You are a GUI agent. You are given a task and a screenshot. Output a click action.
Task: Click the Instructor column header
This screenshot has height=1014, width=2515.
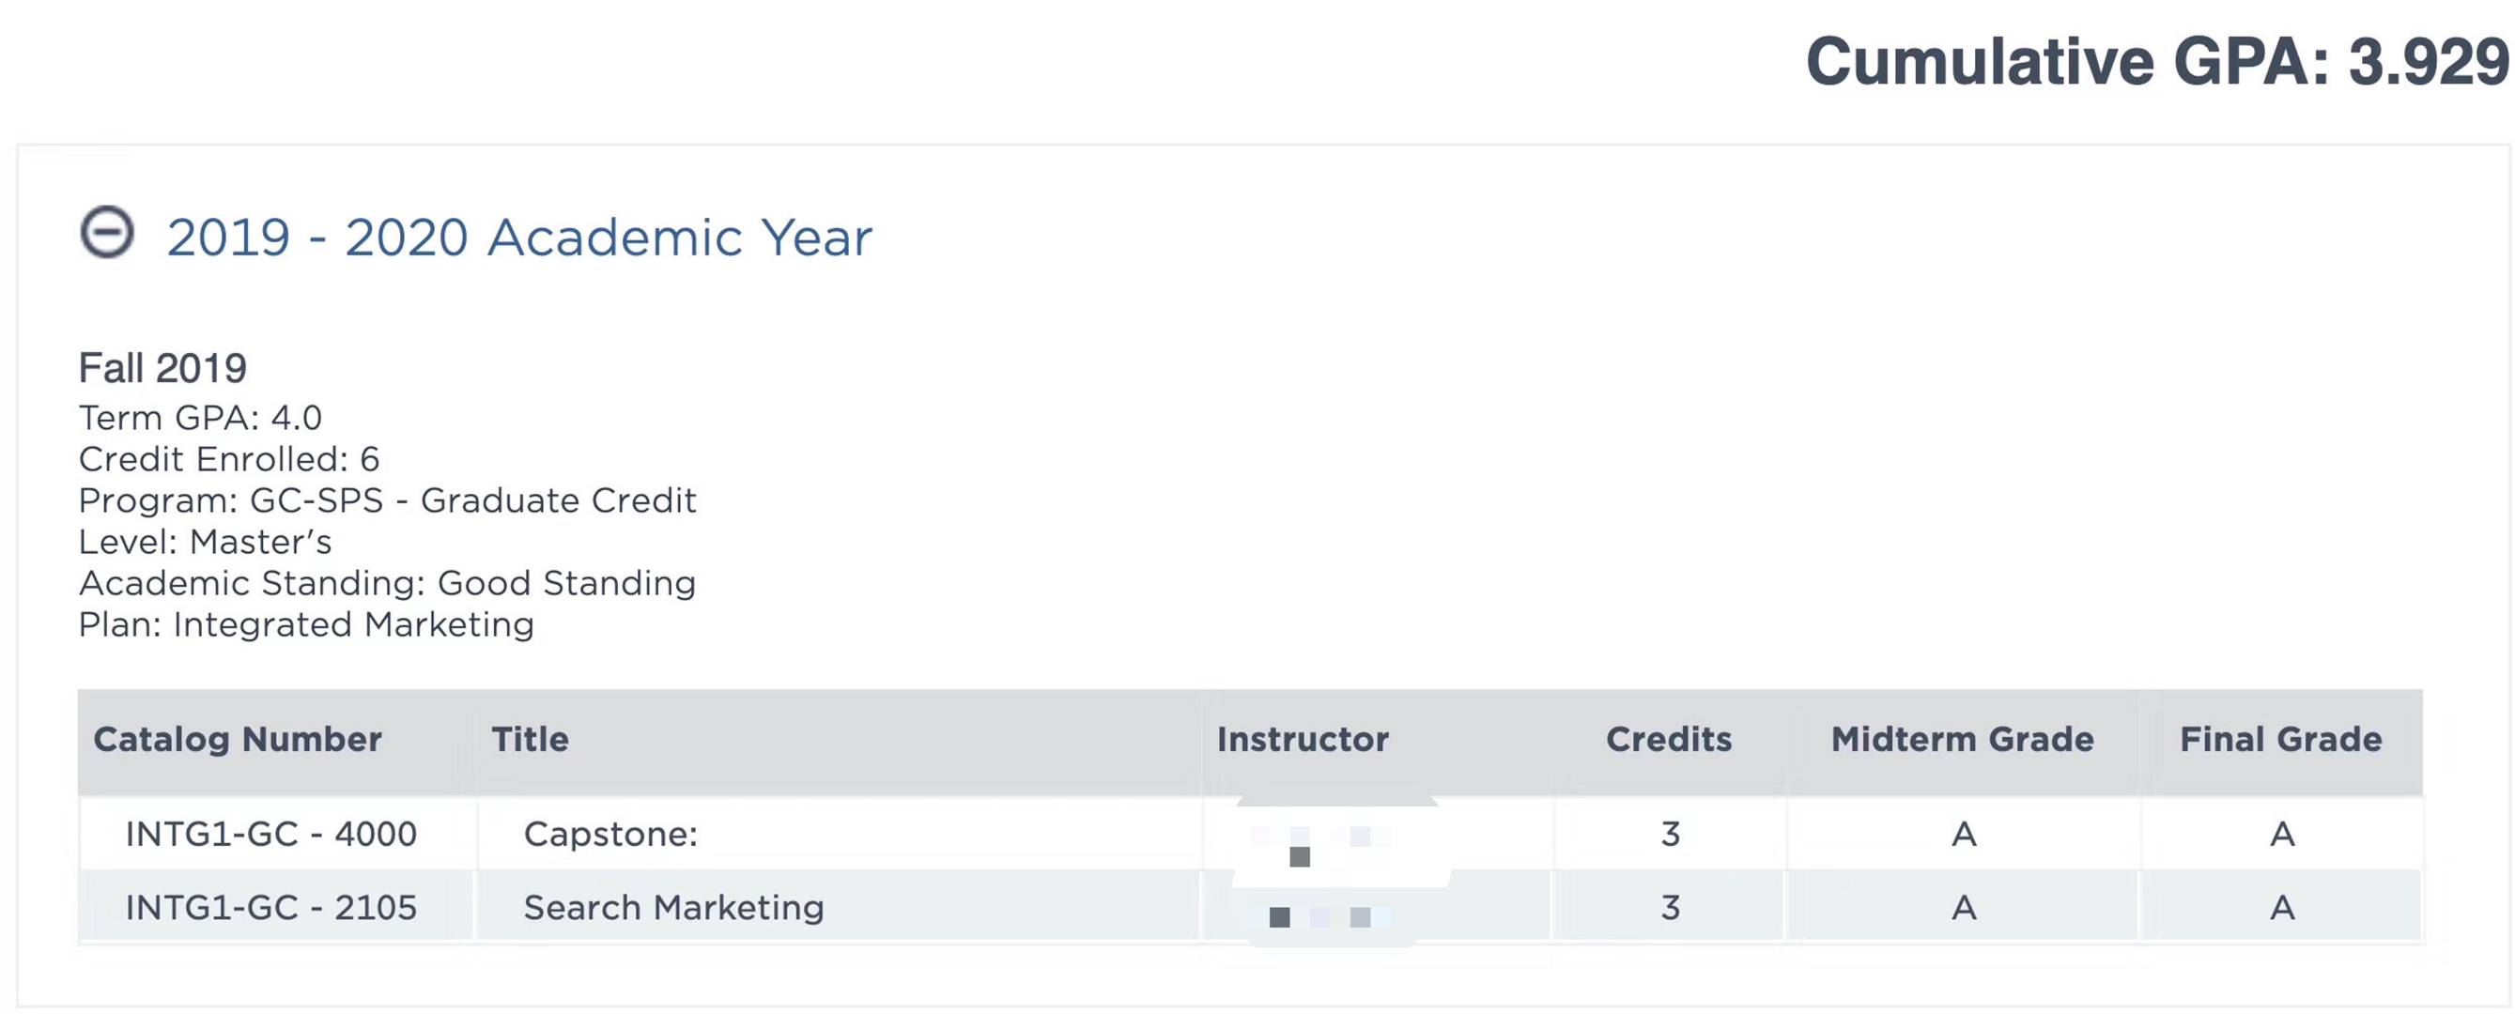[x=1303, y=739]
